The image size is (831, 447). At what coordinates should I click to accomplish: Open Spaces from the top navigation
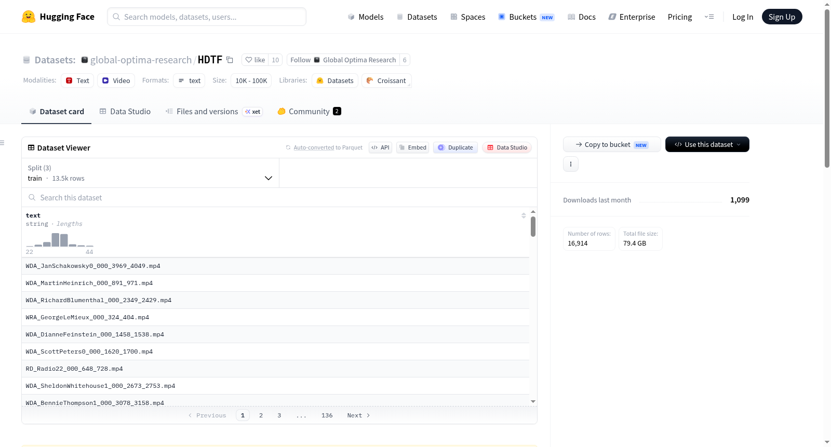(x=468, y=17)
